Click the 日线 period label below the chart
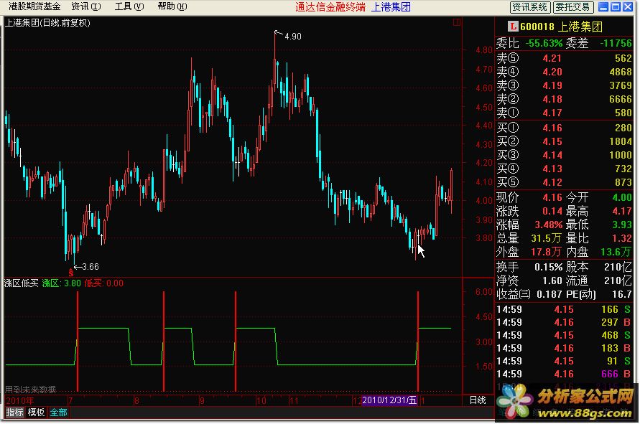The height and width of the screenshot is (424, 640). click(x=478, y=400)
